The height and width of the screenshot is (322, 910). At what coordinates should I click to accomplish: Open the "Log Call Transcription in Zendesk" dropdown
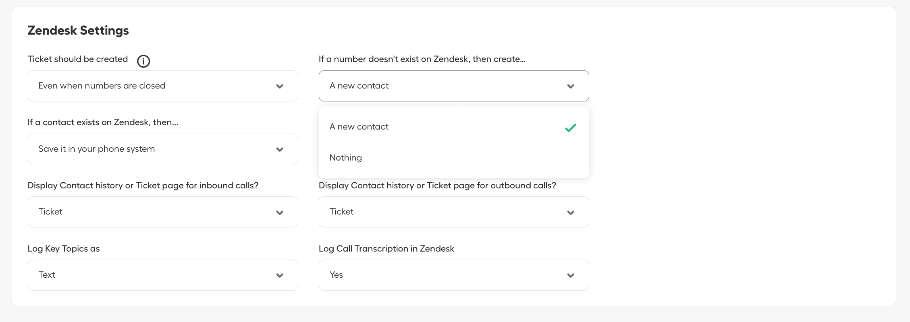click(x=454, y=275)
